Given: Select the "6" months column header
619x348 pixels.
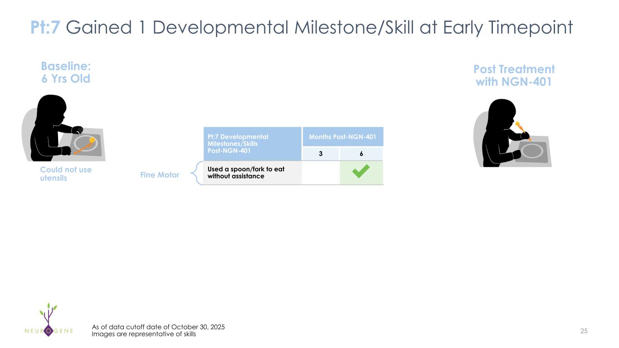Looking at the screenshot, I should [361, 154].
